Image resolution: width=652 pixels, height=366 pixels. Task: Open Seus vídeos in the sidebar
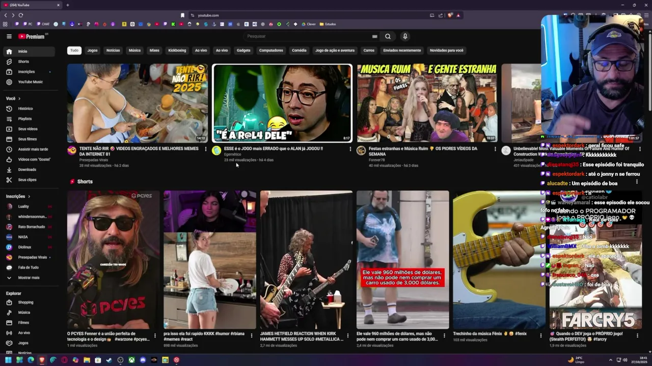[30, 129]
